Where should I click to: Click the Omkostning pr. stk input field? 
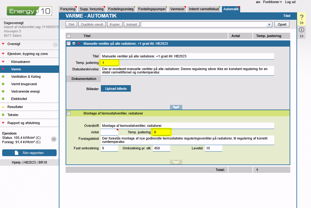coord(161,148)
